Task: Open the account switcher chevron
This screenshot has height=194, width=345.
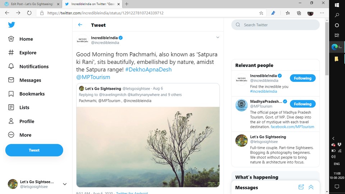Action: (x=65, y=184)
